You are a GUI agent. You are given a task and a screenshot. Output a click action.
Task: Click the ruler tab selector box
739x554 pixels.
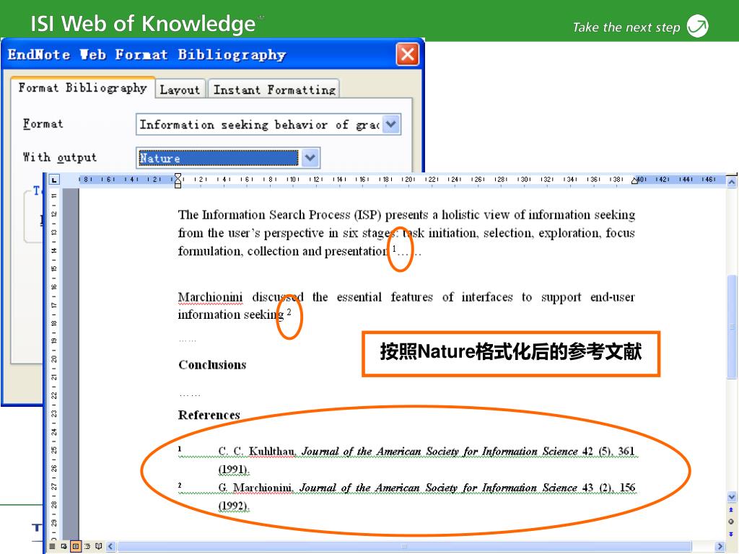tap(54, 180)
